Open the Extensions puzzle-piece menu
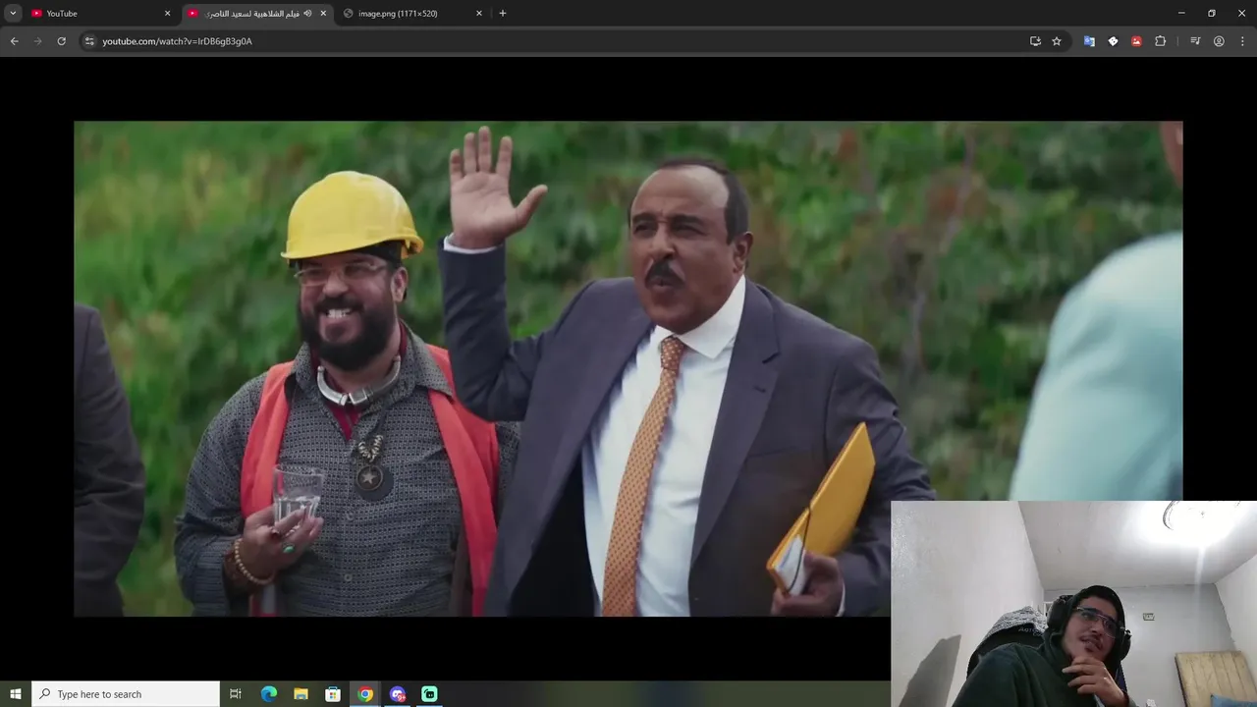The height and width of the screenshot is (707, 1257). (x=1160, y=41)
